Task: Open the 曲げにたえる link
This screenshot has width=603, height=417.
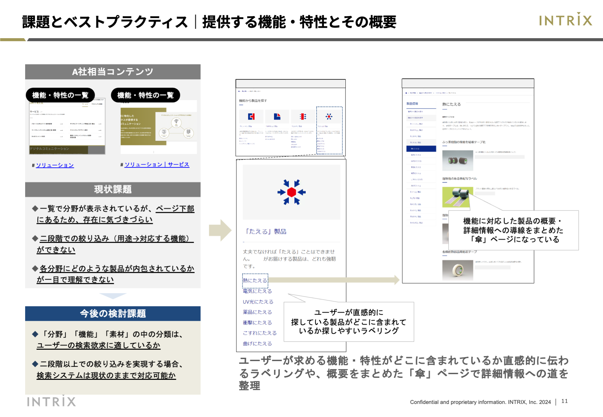Action: click(x=257, y=344)
